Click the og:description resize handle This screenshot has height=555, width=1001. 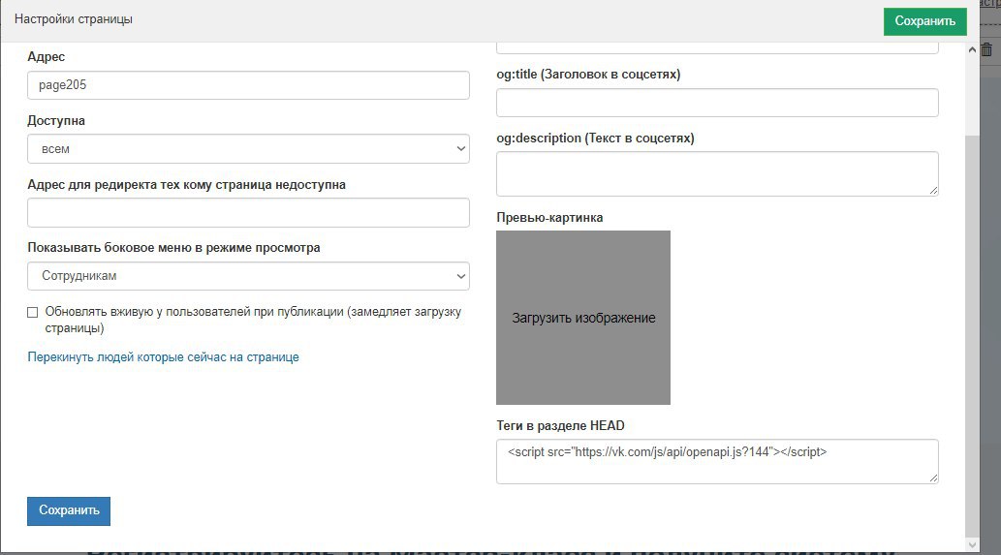click(x=934, y=190)
